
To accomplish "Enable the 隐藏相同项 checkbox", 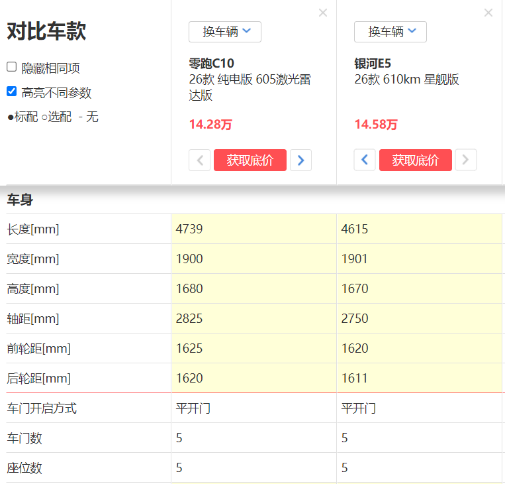I will click(12, 67).
